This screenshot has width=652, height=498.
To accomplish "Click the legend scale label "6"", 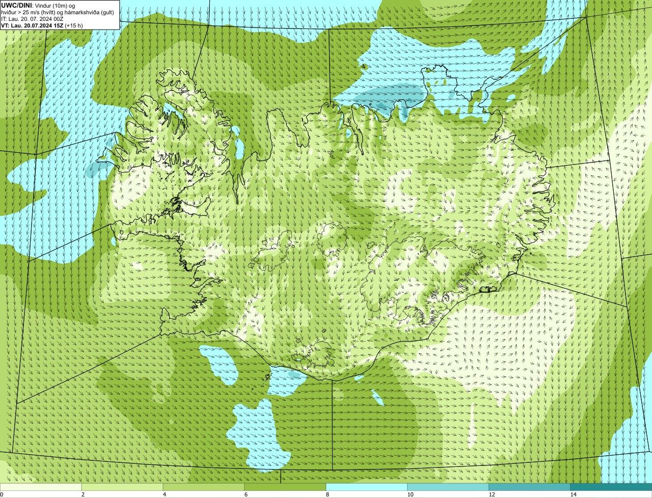I will coord(246,494).
